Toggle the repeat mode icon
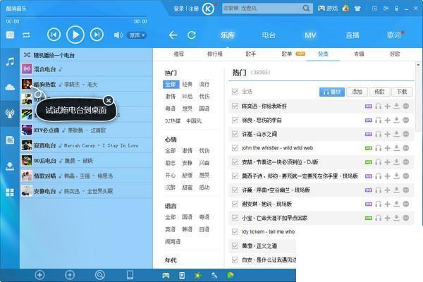The width and height of the screenshot is (423, 282). point(26,35)
